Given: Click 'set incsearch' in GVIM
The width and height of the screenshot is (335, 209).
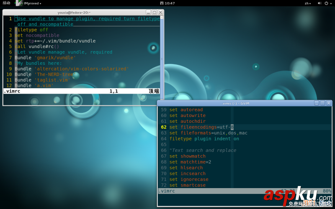Looking at the screenshot, I should click(x=188, y=173).
